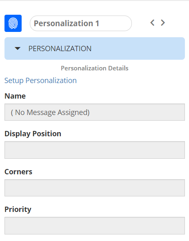Click the Priority label
Viewport: 189px width, 241px height.
pyautogui.click(x=18, y=209)
